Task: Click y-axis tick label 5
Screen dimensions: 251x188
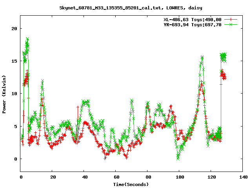Action: click(x=16, y=126)
